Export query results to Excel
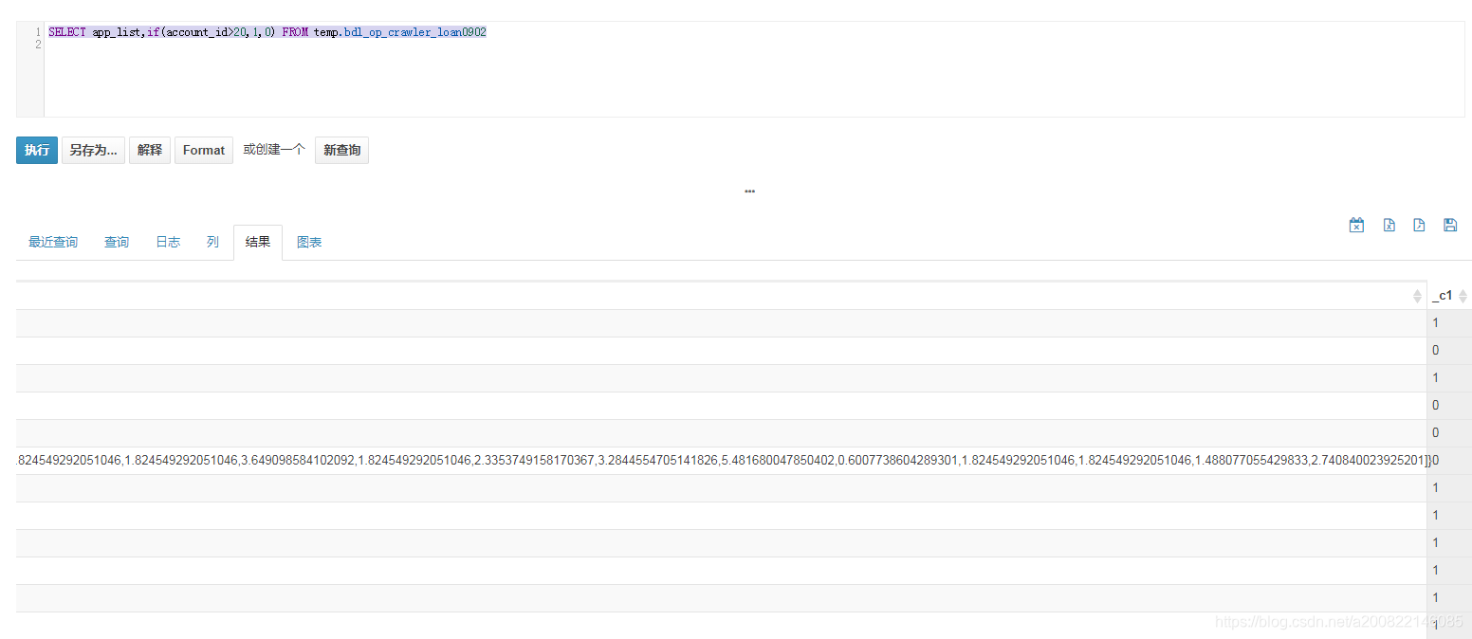The width and height of the screenshot is (1472, 639). (1389, 225)
